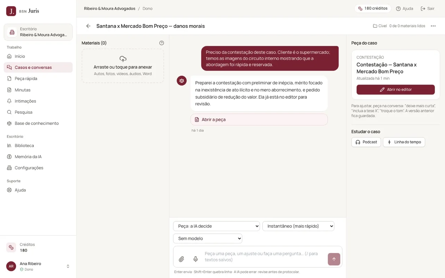The image size is (445, 278).
Task: Open Base de conhecimento in the sidebar
Action: coord(38,123)
